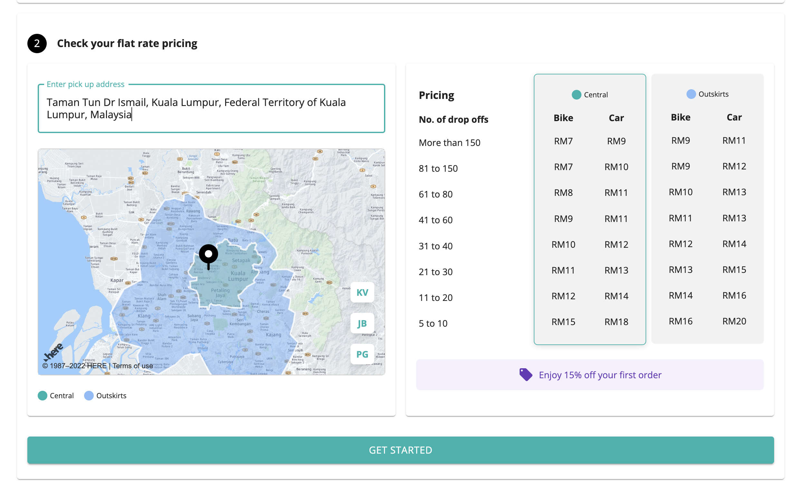Image resolution: width=796 pixels, height=481 pixels.
Task: Click the GET STARTED button
Action: pyautogui.click(x=401, y=450)
